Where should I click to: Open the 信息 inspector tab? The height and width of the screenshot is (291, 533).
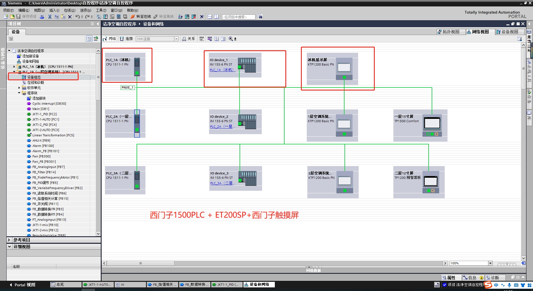pos(474,278)
